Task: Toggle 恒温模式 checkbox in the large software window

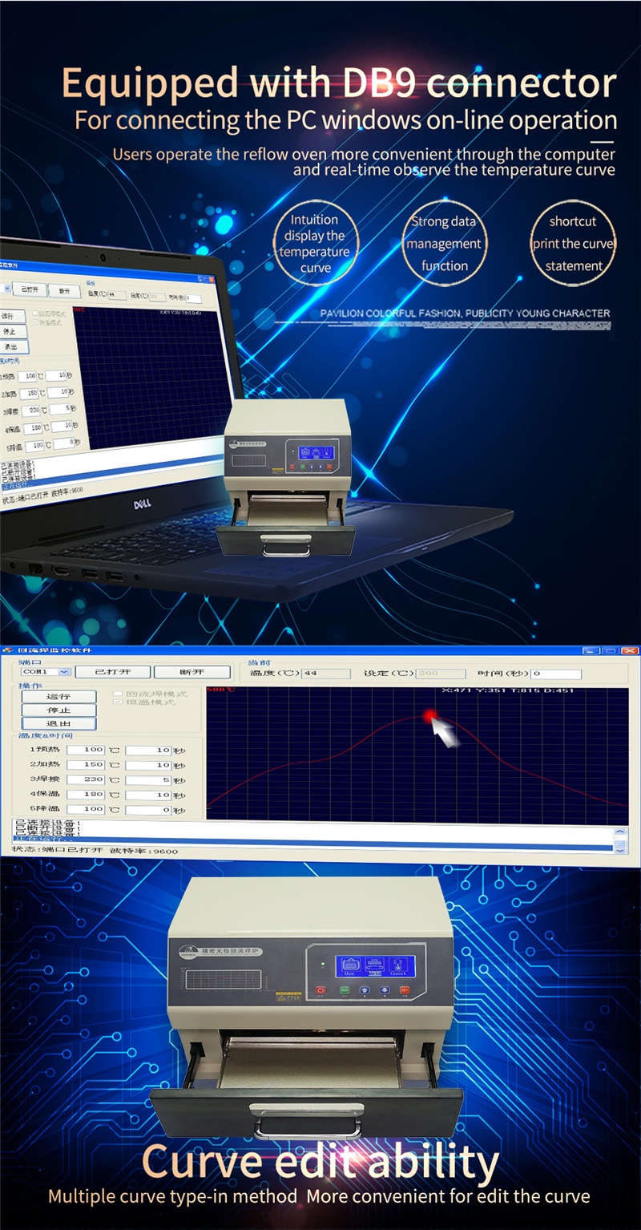Action: point(119,702)
